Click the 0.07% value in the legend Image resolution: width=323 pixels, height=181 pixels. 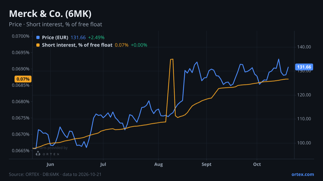coord(122,45)
